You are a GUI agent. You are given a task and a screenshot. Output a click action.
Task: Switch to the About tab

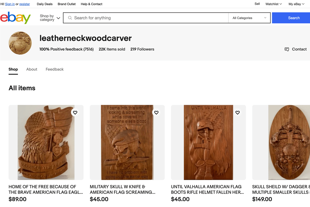point(31,69)
